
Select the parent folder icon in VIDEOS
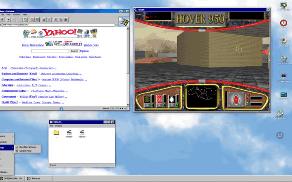click(x=56, y=133)
